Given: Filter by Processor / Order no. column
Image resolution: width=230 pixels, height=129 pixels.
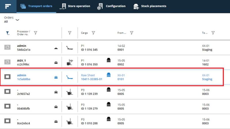Looking at the screenshot, I should tap(35, 33).
